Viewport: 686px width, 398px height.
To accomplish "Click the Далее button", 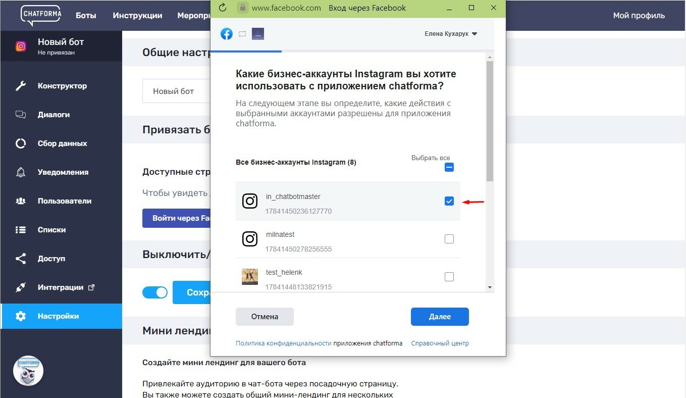I will (440, 317).
